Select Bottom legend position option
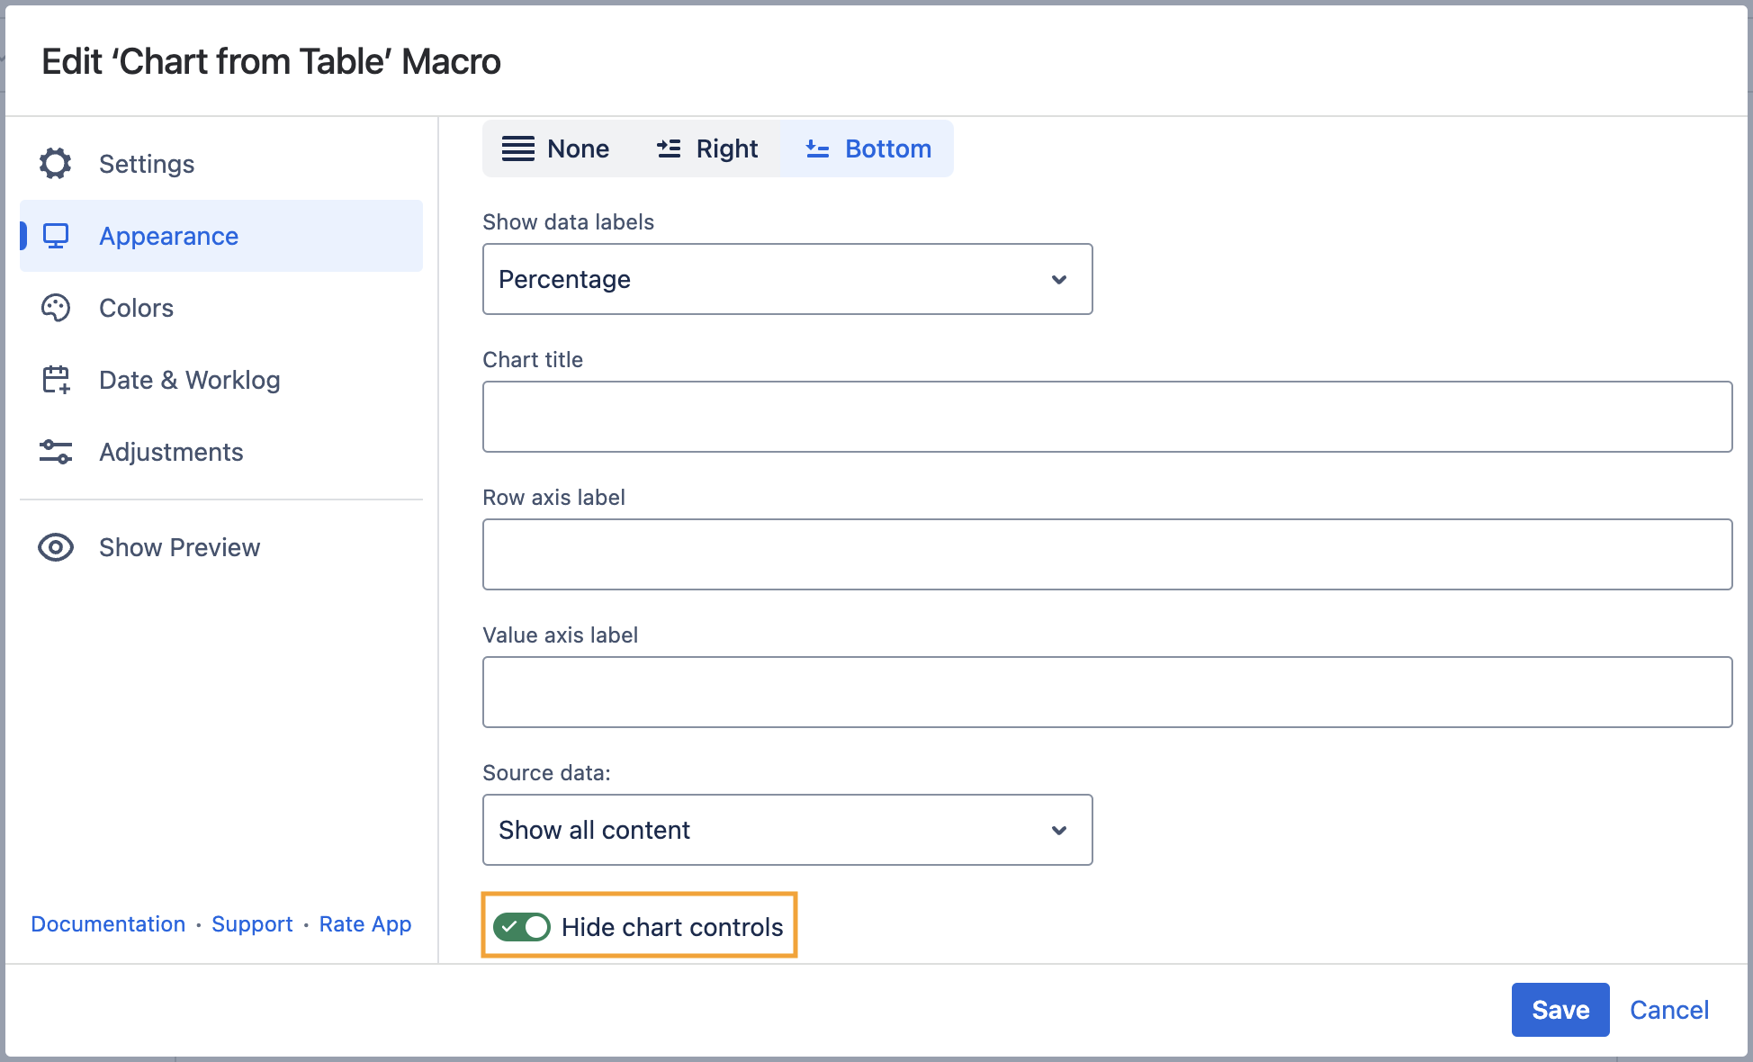 (x=868, y=148)
